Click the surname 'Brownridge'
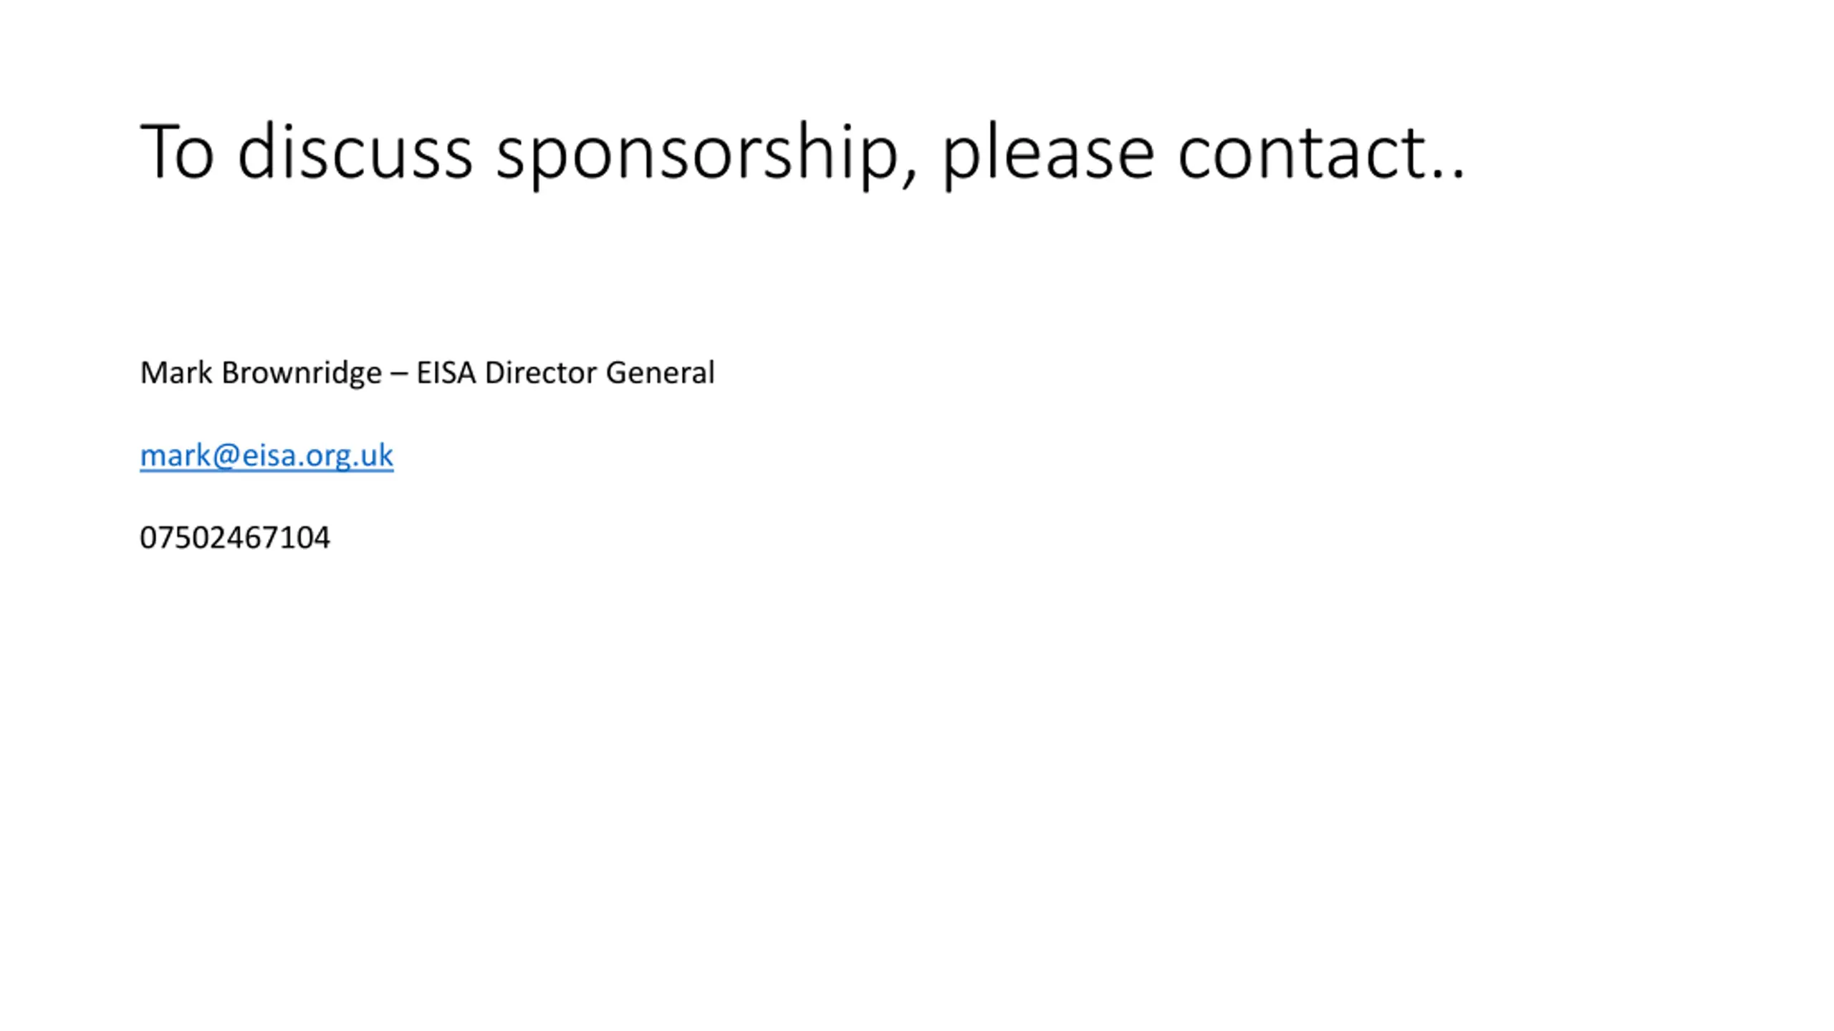 point(302,374)
